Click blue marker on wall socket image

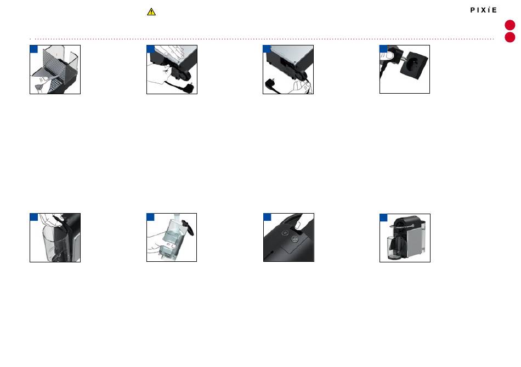point(383,49)
